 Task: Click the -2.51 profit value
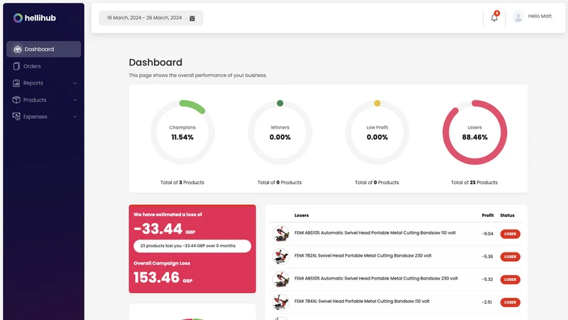pyautogui.click(x=487, y=303)
